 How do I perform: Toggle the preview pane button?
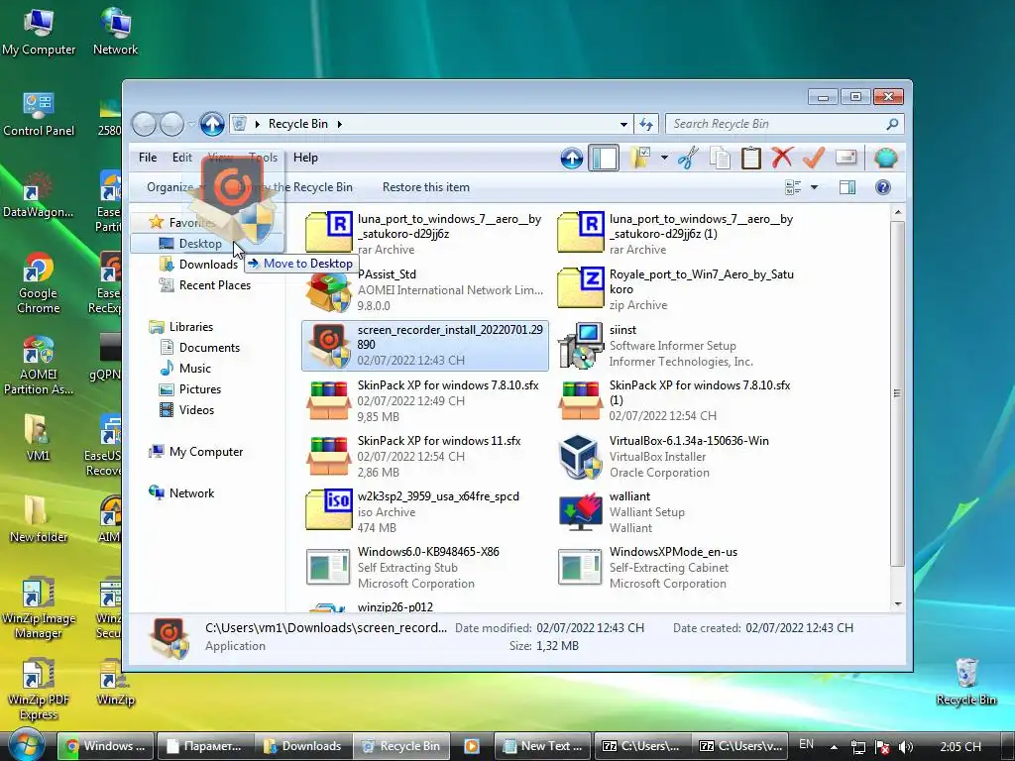point(847,187)
